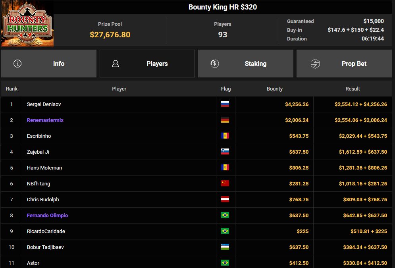This screenshot has height=268, width=395.
Task: Click guaranteed amount $15,000
Action: point(374,21)
